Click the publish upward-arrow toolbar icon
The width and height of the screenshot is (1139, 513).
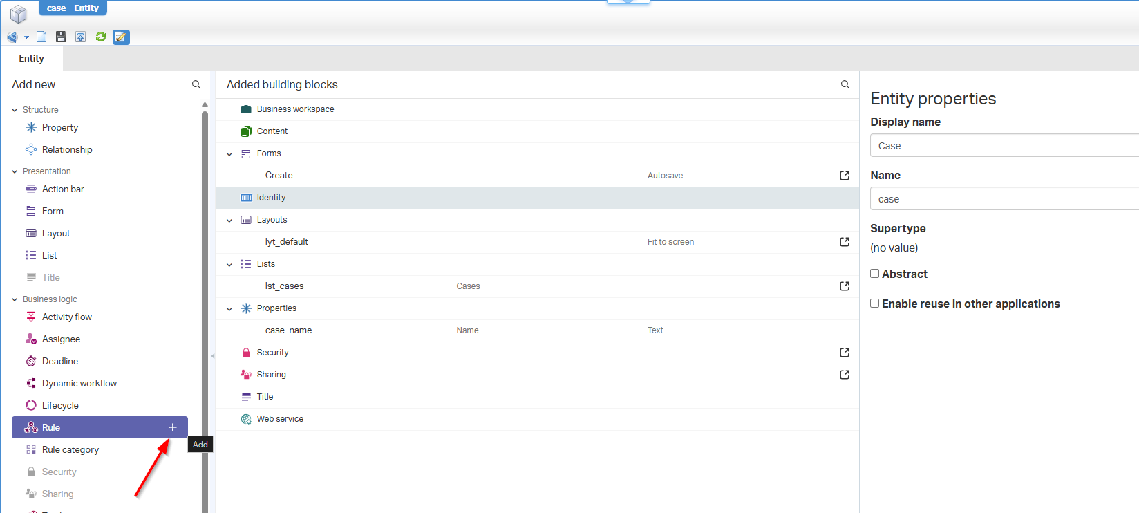(x=81, y=37)
